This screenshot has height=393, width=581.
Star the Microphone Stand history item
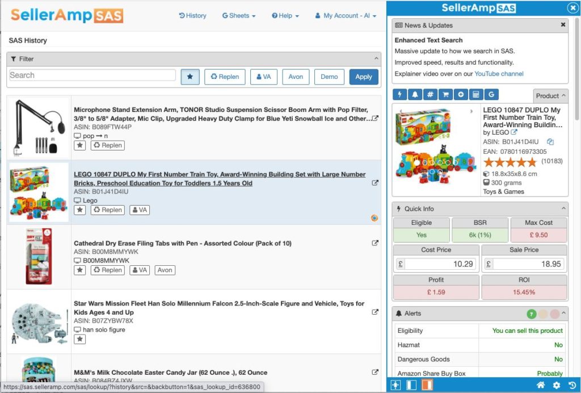[x=79, y=145]
